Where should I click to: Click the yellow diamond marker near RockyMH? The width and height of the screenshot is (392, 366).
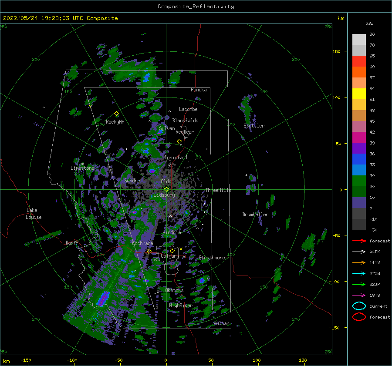click(x=116, y=114)
